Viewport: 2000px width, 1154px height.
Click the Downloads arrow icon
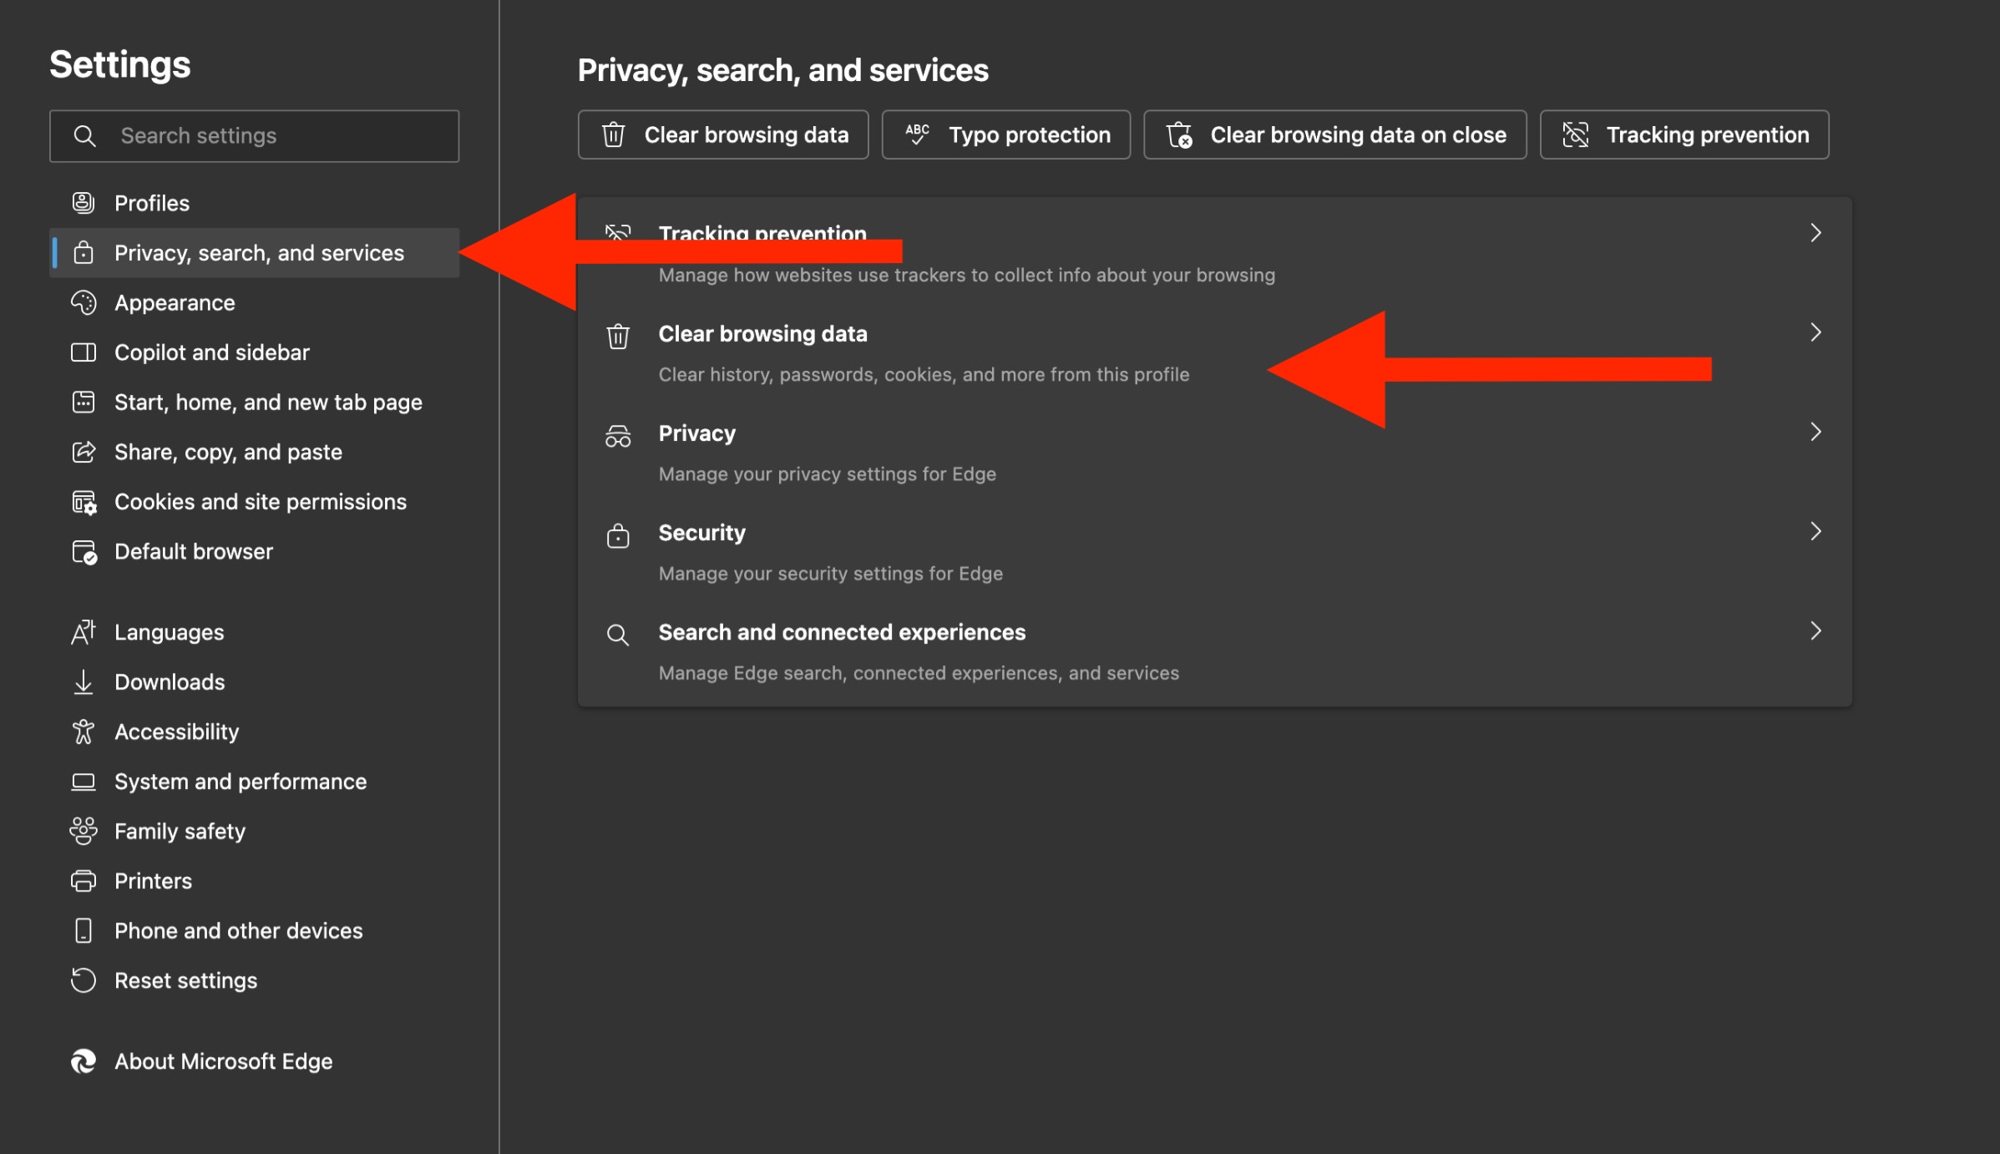click(x=84, y=682)
